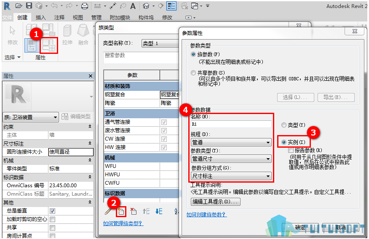This screenshot has height=239, width=369.
Task: Toggle the 废水管连接 checkbox
Action: pyautogui.click(x=164, y=131)
